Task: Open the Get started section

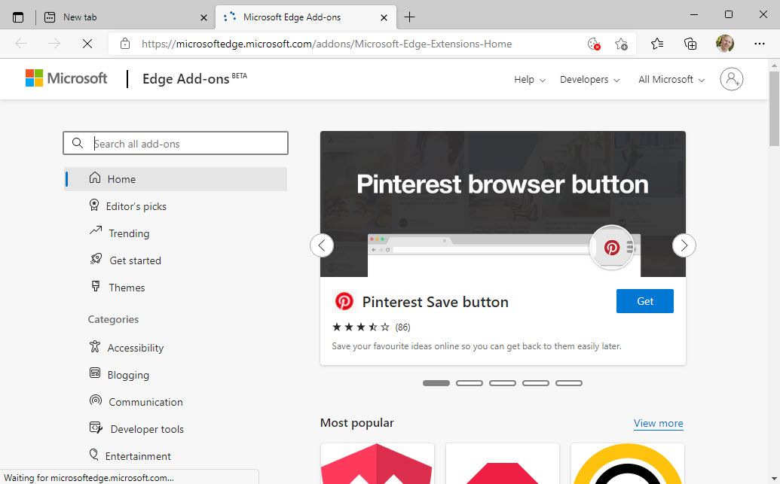Action: click(125, 260)
